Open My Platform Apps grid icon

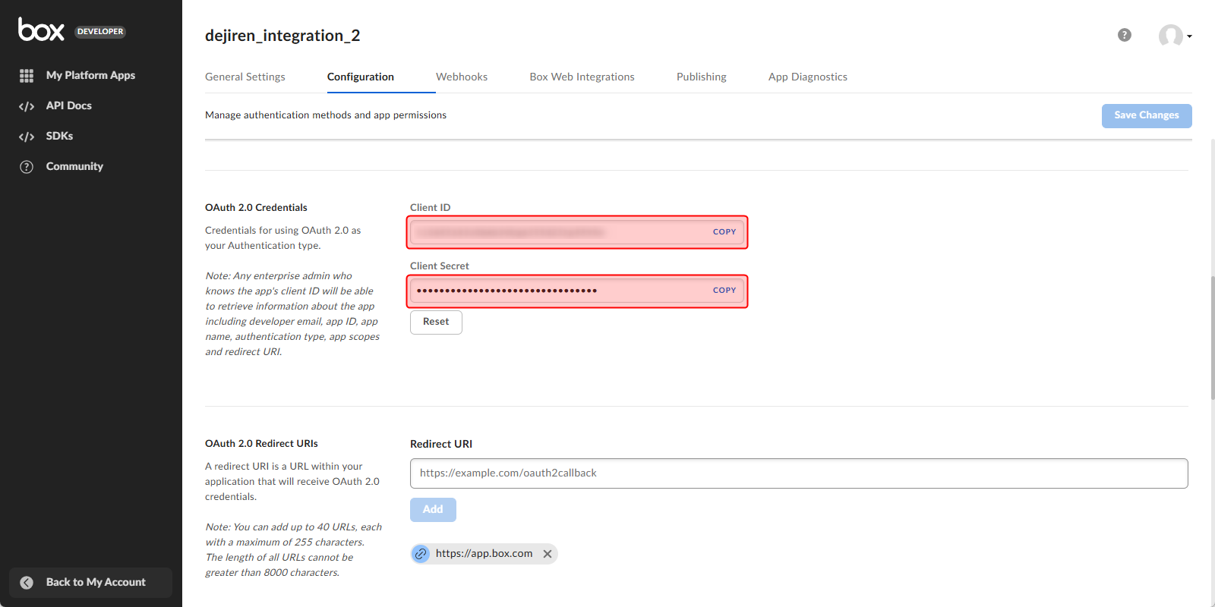(x=27, y=76)
